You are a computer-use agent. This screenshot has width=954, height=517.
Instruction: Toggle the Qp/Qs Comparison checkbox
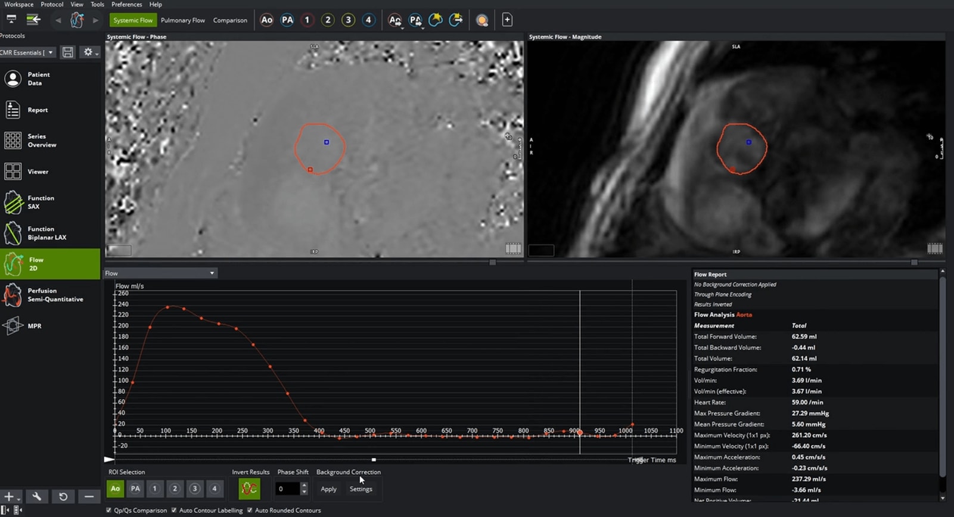[x=108, y=510]
